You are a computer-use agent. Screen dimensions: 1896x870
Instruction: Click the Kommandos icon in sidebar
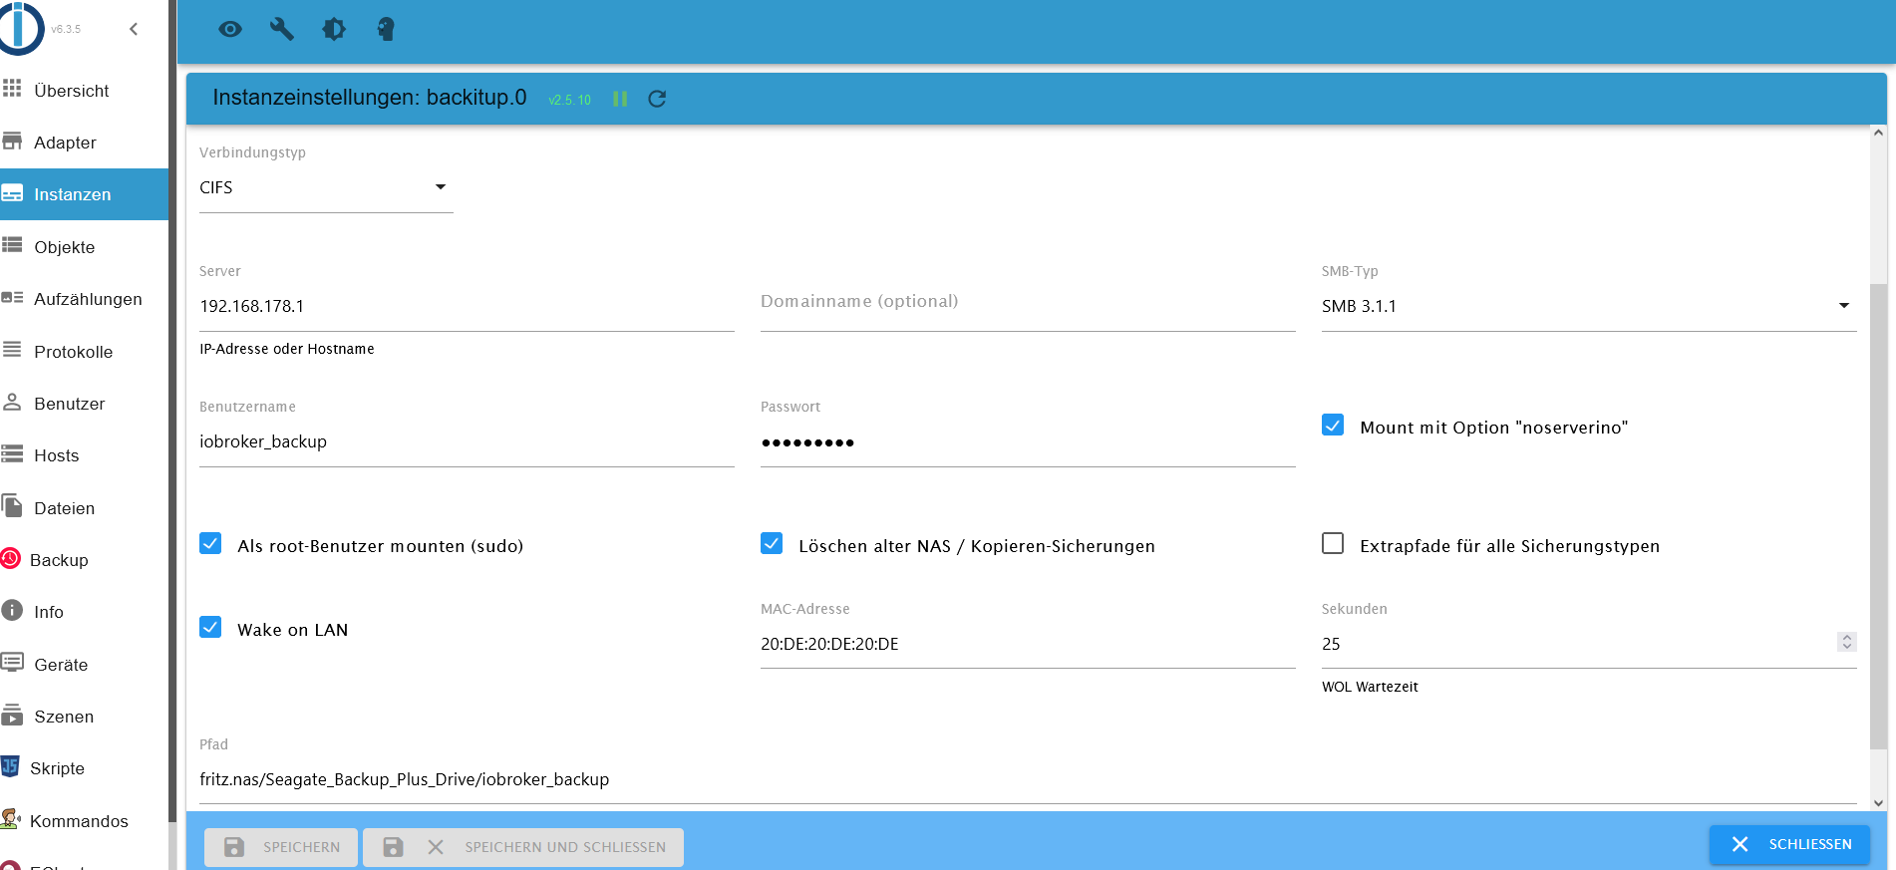pyautogui.click(x=11, y=819)
